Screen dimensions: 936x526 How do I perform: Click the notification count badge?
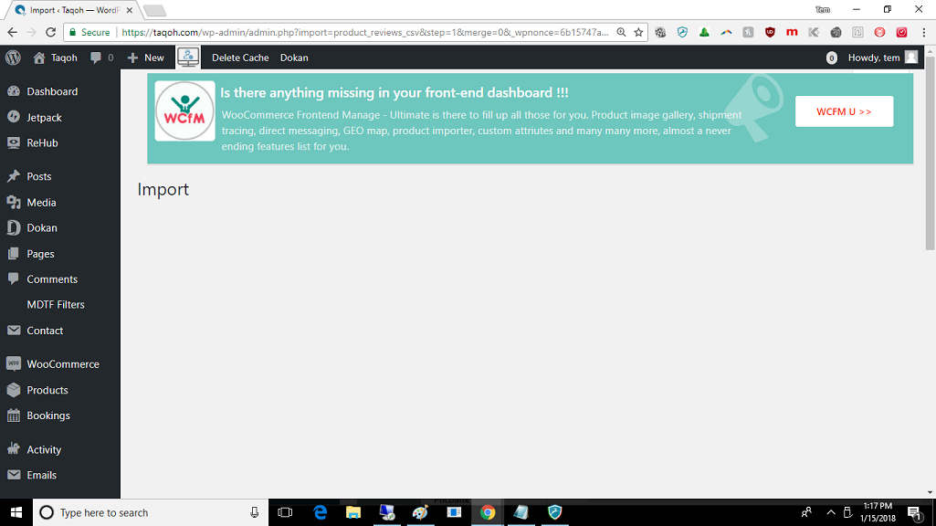pos(832,58)
